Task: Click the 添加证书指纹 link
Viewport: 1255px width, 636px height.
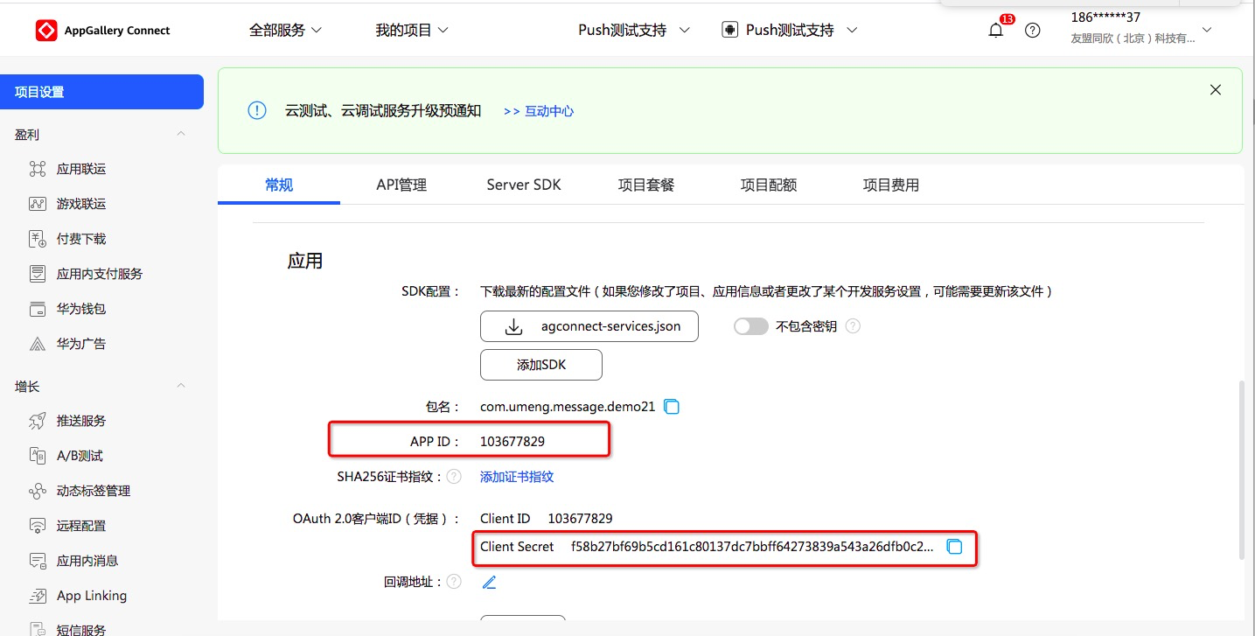Action: (517, 477)
